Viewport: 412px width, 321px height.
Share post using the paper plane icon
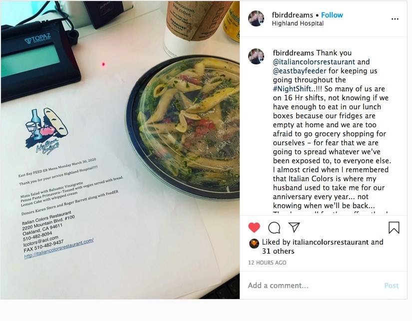tap(294, 227)
